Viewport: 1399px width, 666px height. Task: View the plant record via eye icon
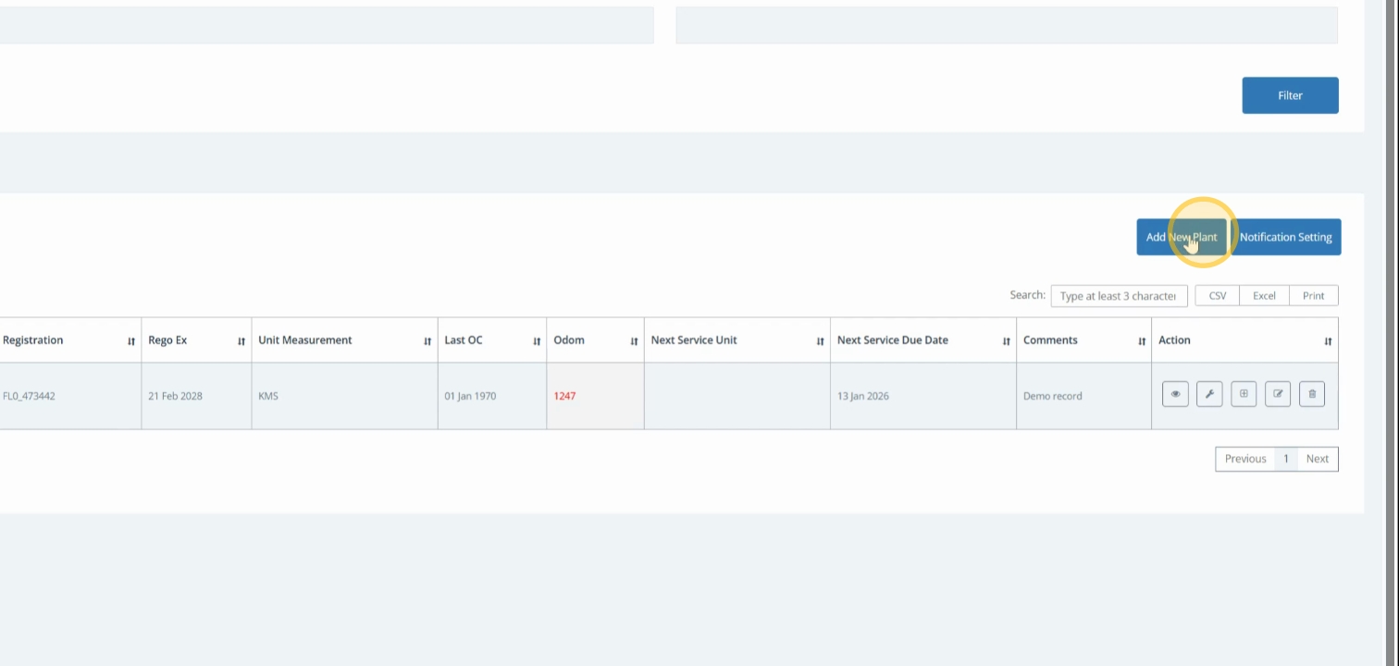pos(1175,394)
